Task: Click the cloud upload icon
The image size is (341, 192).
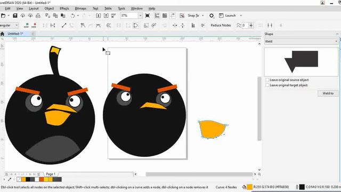Action: coord(30,15)
